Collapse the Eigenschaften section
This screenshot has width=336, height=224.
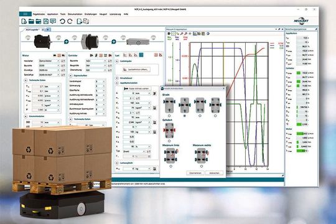click(x=71, y=76)
